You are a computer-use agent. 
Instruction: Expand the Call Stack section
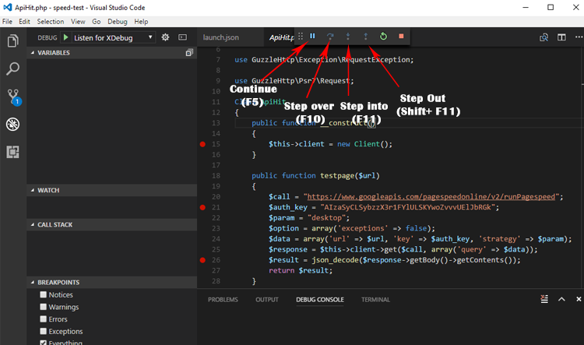55,224
